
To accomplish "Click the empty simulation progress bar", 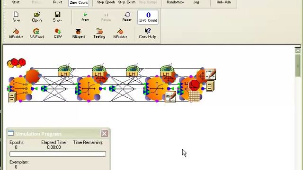I will [x=58, y=154].
